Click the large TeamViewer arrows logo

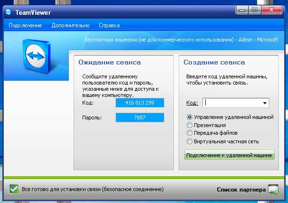(x=37, y=56)
